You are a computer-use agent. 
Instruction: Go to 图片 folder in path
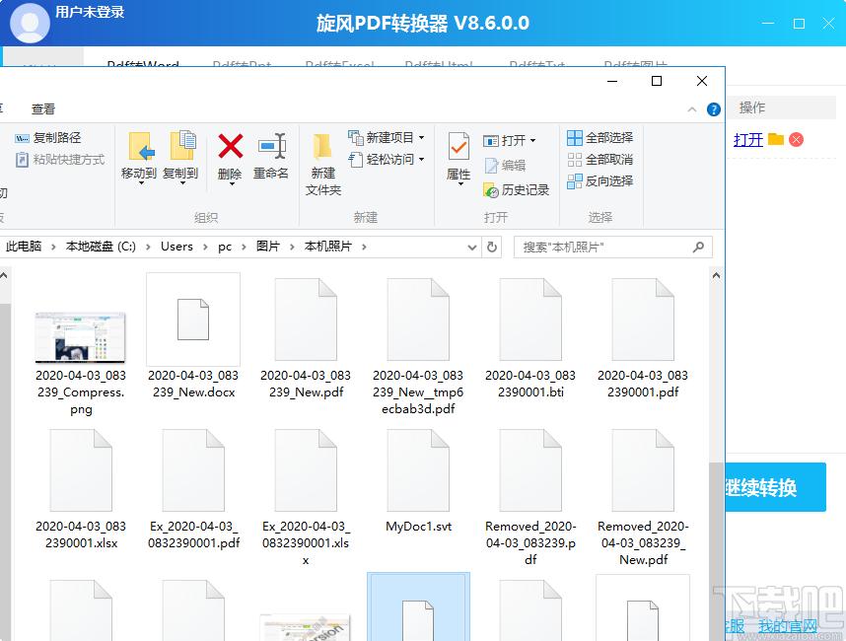[267, 247]
